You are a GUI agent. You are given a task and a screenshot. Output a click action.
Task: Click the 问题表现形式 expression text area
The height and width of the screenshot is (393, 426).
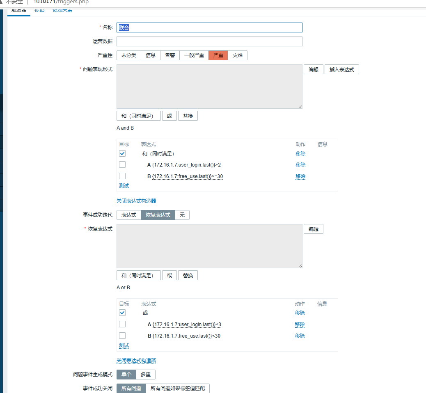209,87
